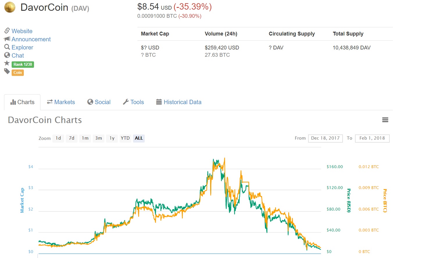
Task: Open the Website link
Action: [x=22, y=31]
